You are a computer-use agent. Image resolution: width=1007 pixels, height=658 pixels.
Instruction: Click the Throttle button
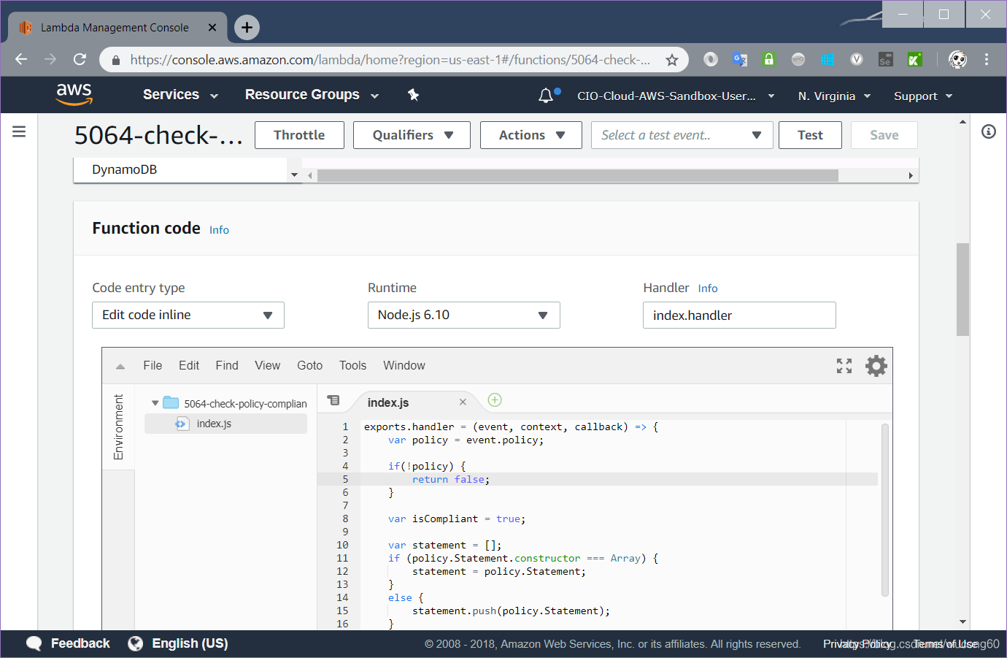(299, 135)
